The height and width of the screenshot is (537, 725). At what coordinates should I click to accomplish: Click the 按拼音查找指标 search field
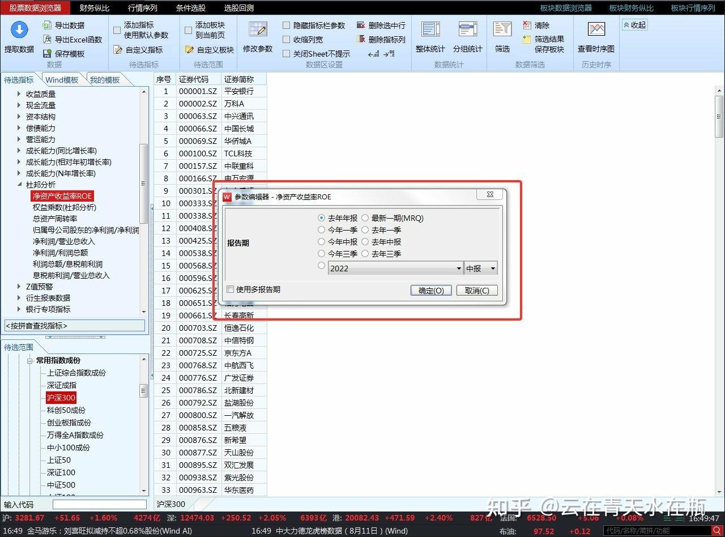point(74,326)
